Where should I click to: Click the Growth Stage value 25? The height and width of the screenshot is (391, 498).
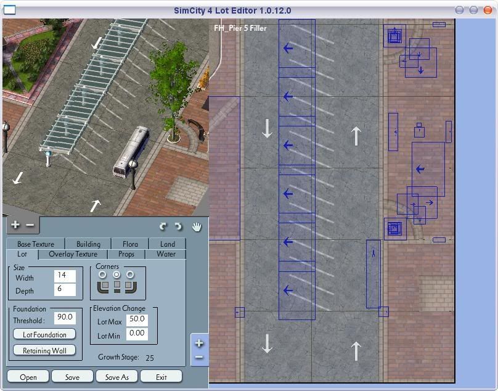point(150,358)
